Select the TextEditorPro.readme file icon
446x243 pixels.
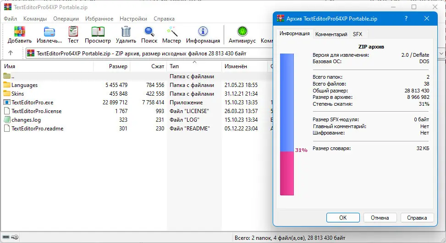point(7,128)
